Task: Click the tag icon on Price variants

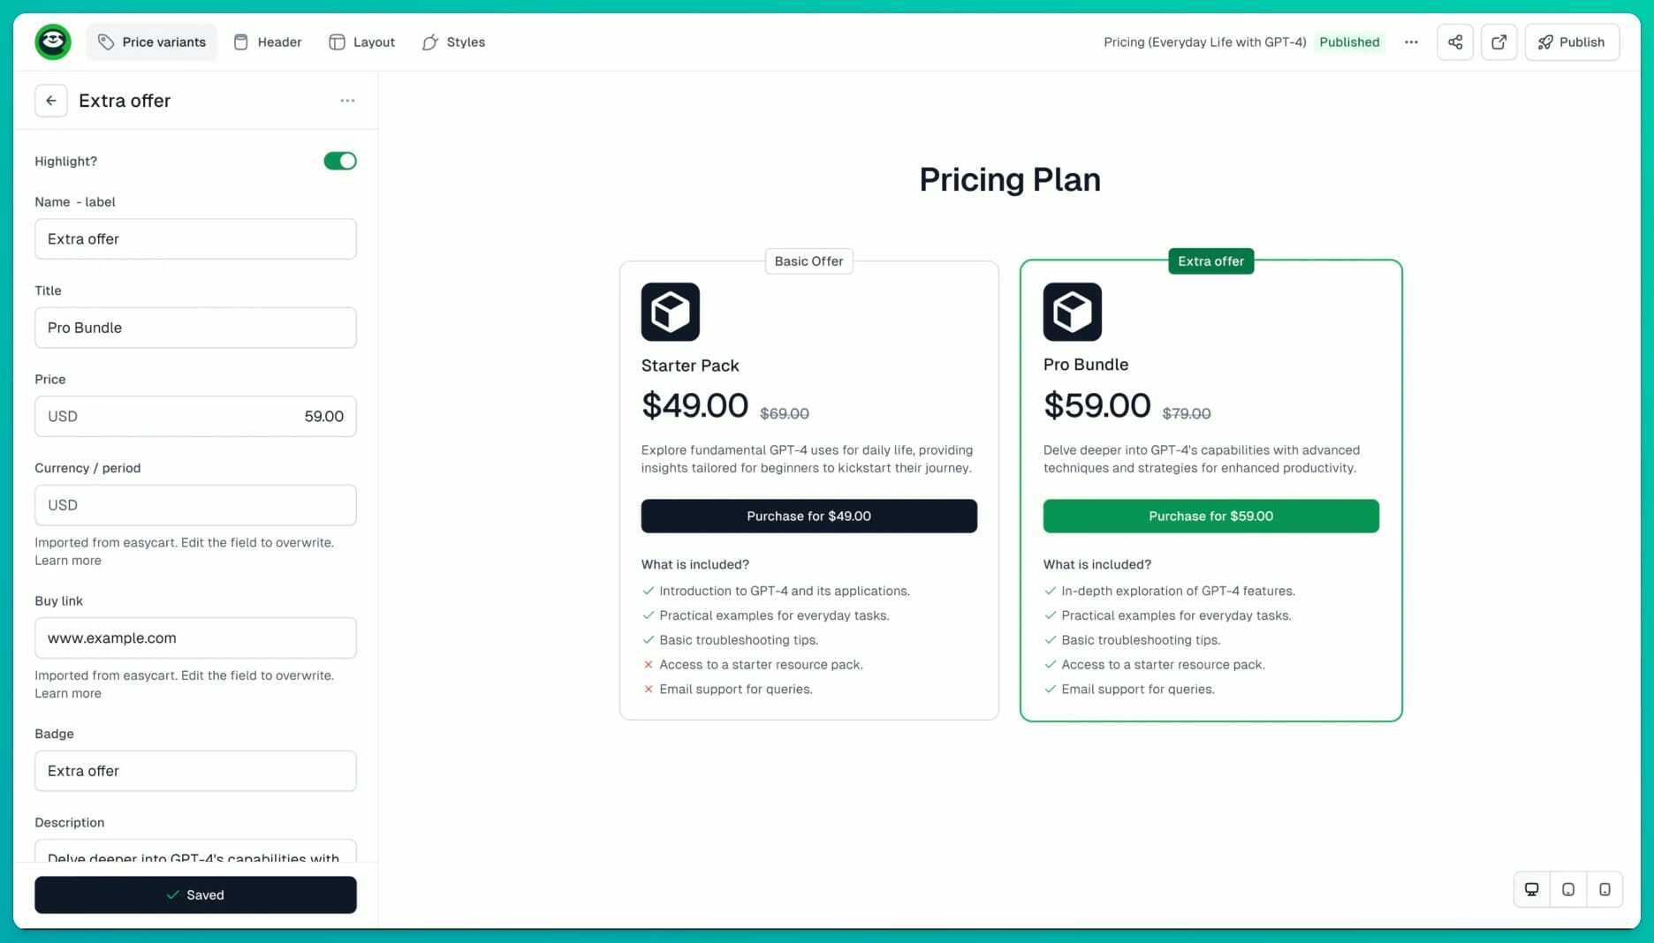Action: pos(106,41)
